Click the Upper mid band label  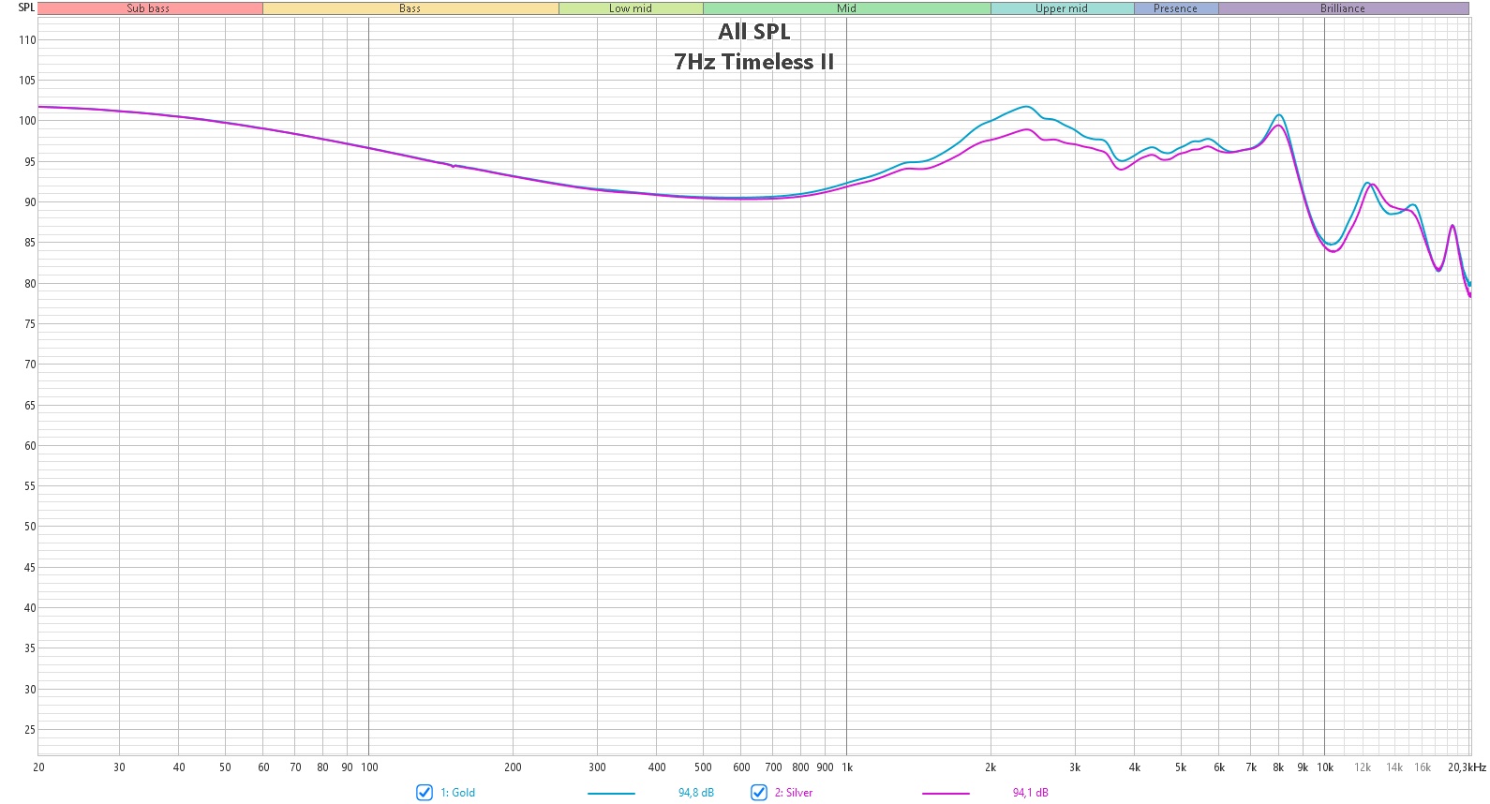pyautogui.click(x=1062, y=8)
